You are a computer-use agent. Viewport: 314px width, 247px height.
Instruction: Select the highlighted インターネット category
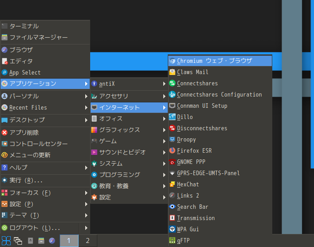pyautogui.click(x=129, y=107)
